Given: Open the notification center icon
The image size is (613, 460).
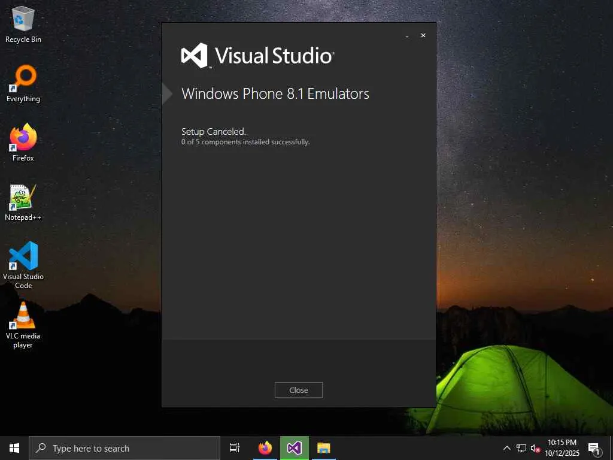Looking at the screenshot, I should pyautogui.click(x=594, y=448).
